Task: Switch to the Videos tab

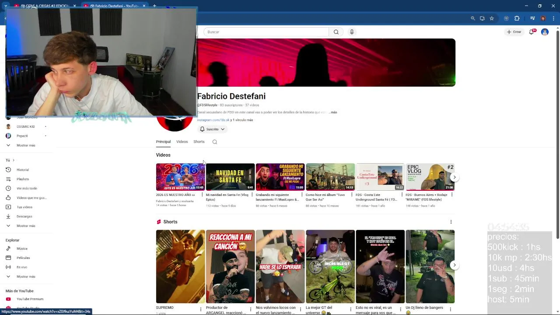Action: click(x=182, y=142)
